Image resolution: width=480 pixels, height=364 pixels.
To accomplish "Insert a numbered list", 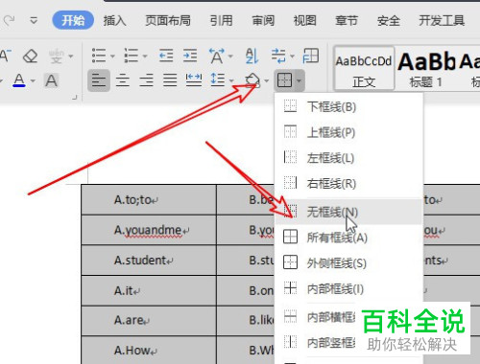I will (x=132, y=56).
